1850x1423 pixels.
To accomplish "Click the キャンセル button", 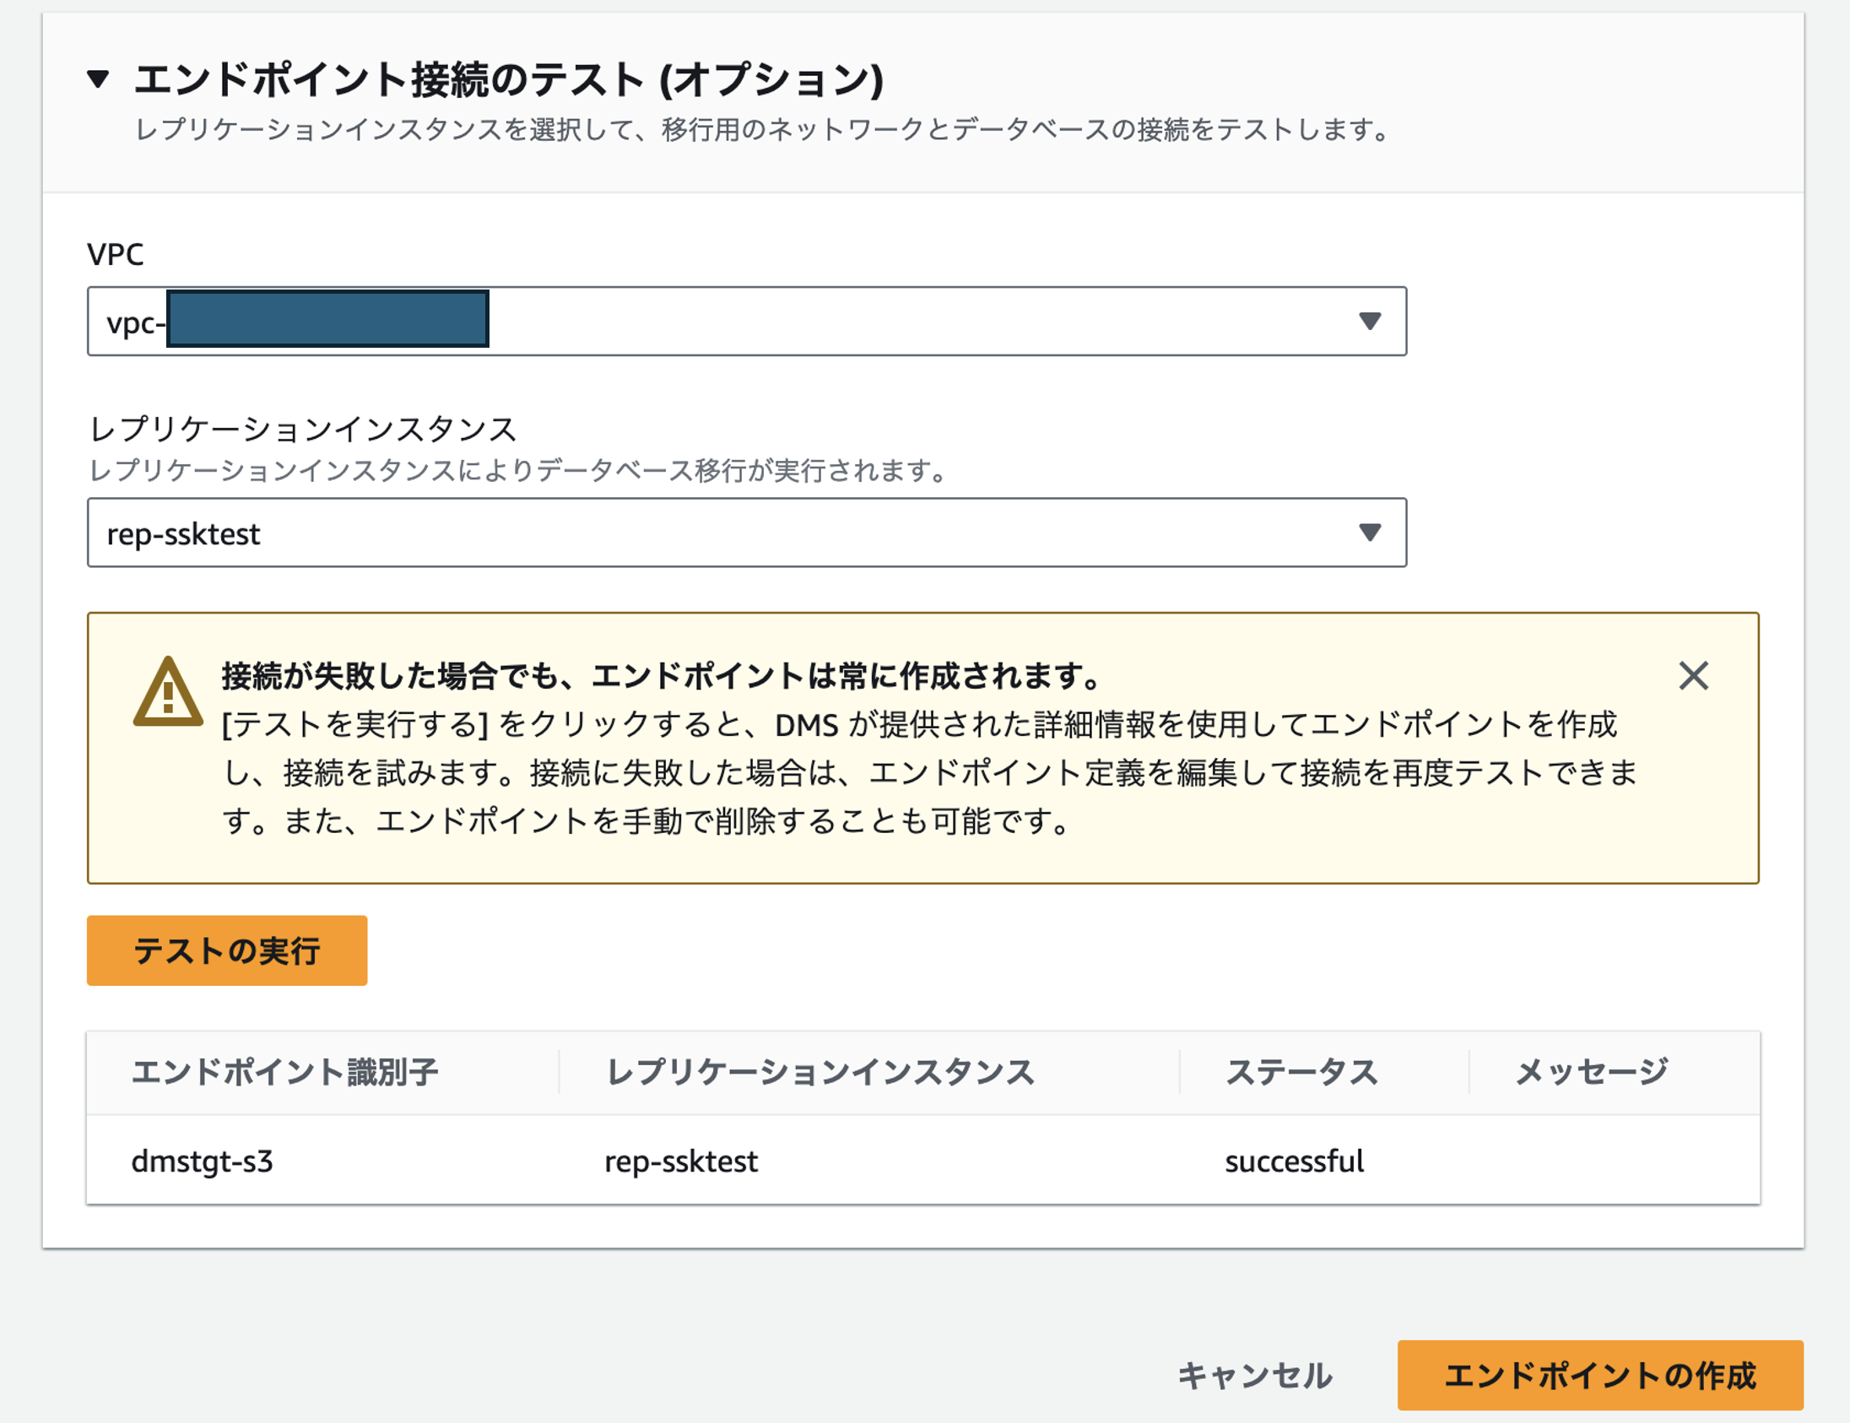I will point(1254,1376).
